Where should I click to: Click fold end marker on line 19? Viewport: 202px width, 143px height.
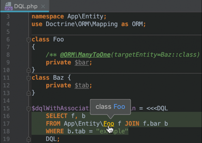[29, 139]
